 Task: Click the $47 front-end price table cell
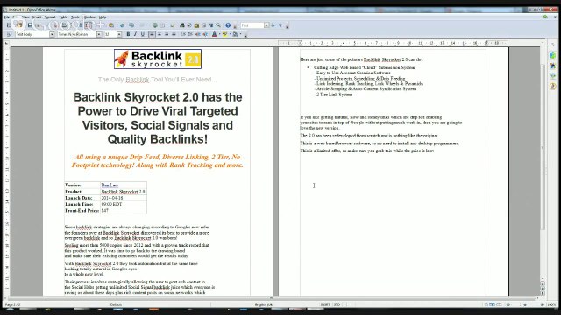[124, 211]
